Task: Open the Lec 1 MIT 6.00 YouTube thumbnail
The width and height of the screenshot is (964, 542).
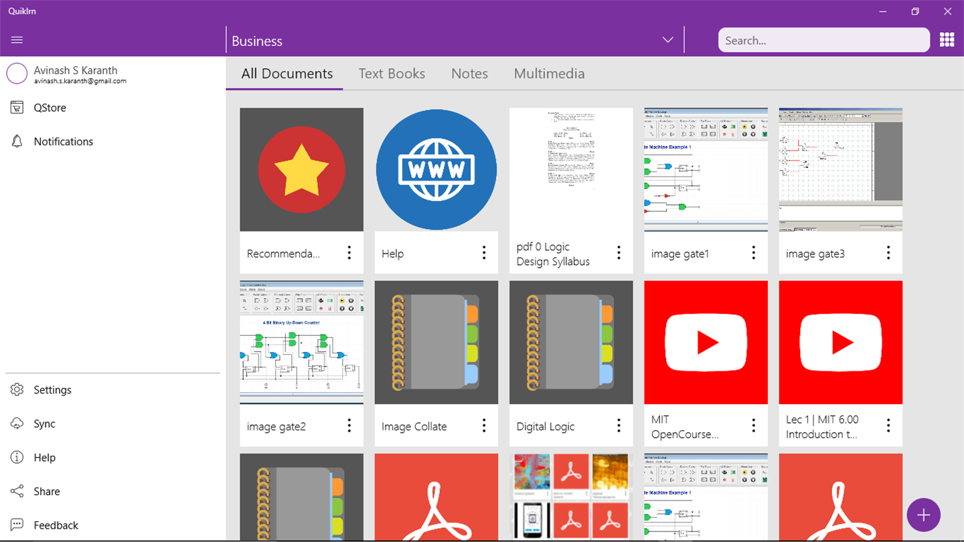Action: pos(841,343)
